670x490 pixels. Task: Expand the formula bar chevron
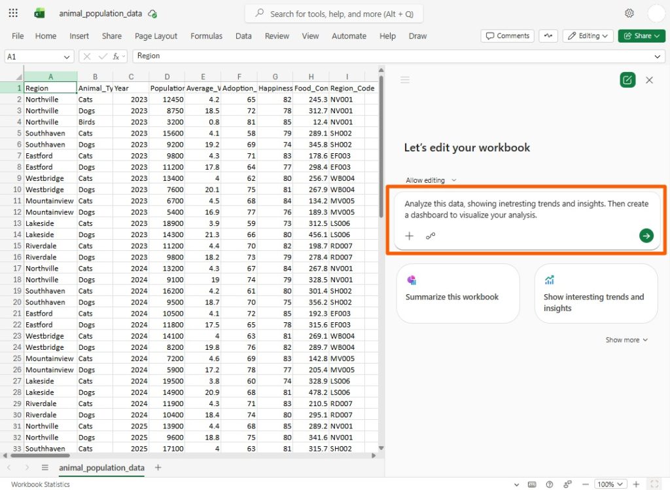(657, 56)
